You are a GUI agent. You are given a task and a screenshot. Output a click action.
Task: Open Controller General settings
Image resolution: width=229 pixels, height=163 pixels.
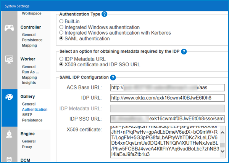coord(29,35)
